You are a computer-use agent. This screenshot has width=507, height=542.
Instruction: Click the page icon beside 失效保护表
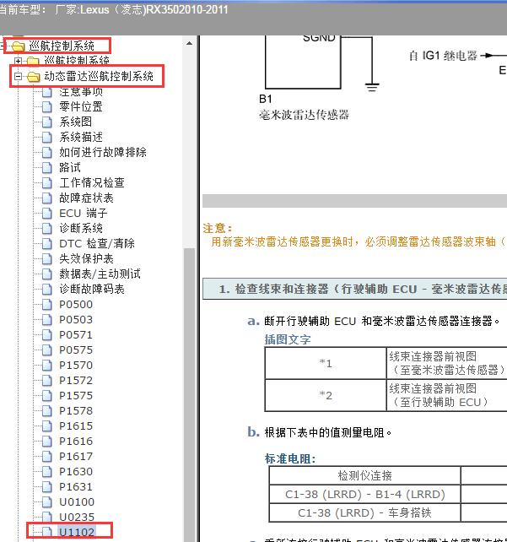[47, 259]
